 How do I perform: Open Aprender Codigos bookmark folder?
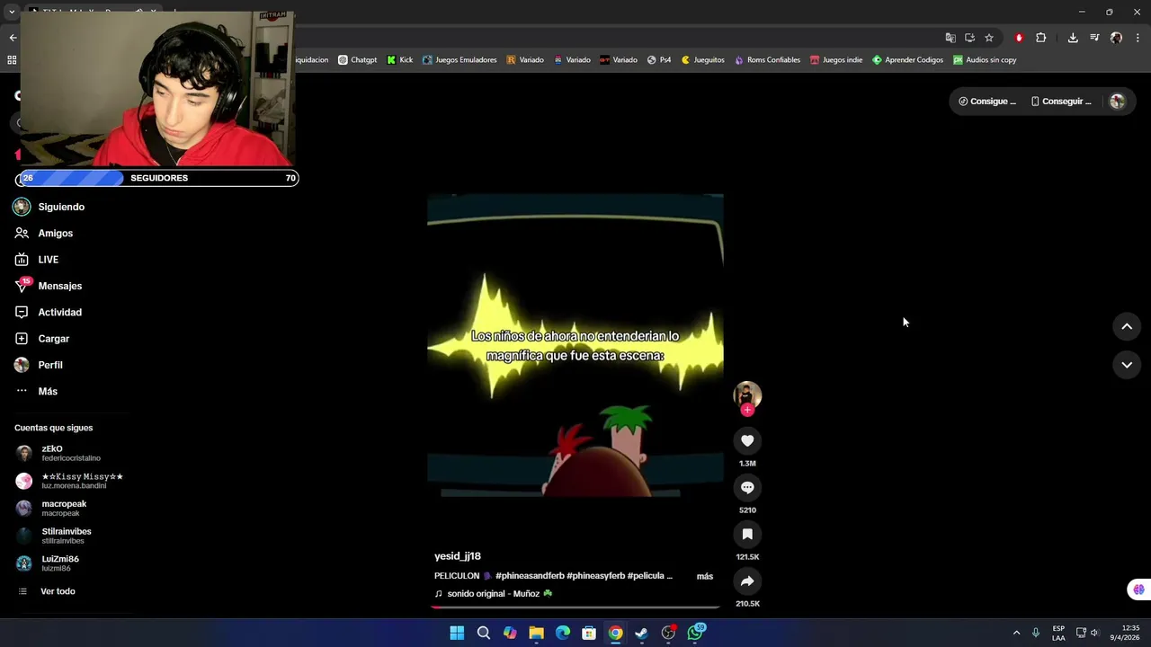click(x=907, y=60)
